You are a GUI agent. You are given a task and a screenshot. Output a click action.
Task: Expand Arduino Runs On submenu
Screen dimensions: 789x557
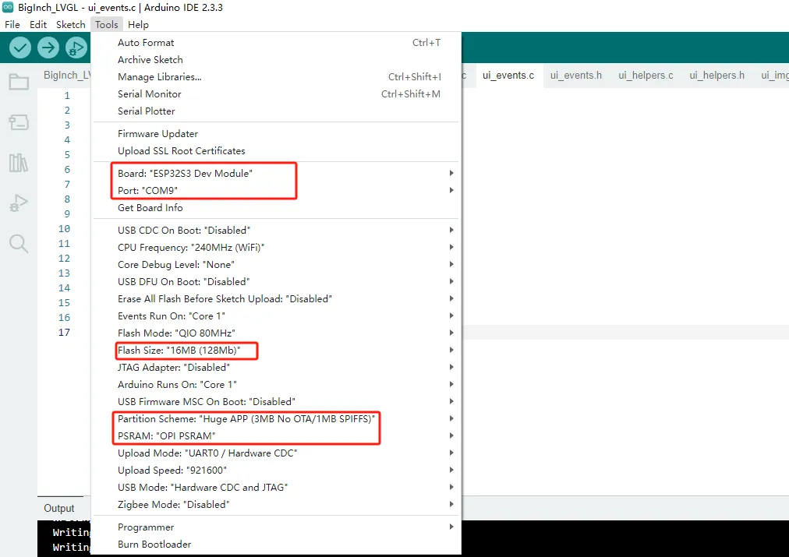276,385
